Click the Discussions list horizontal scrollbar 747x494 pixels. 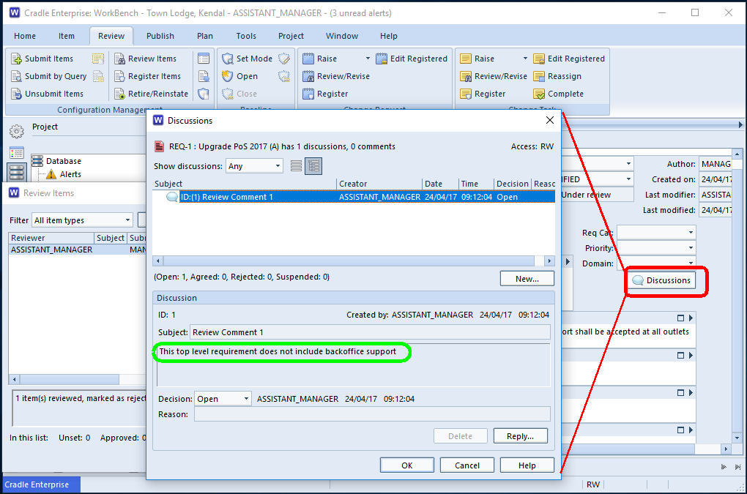[x=354, y=261]
